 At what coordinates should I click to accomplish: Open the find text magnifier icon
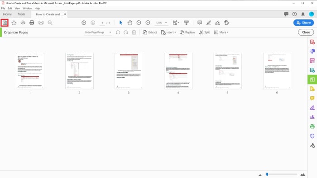point(50,23)
